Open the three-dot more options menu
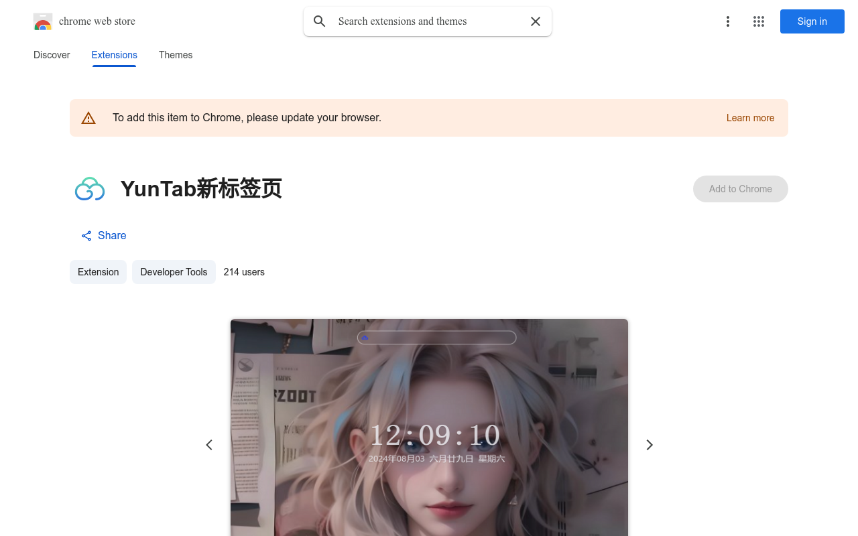 pyautogui.click(x=727, y=21)
